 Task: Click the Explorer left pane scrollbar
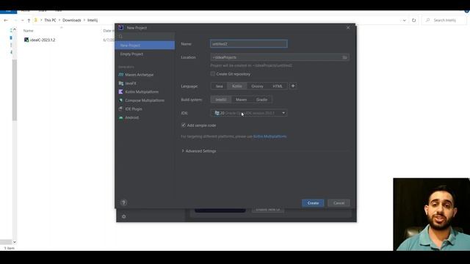point(15,89)
